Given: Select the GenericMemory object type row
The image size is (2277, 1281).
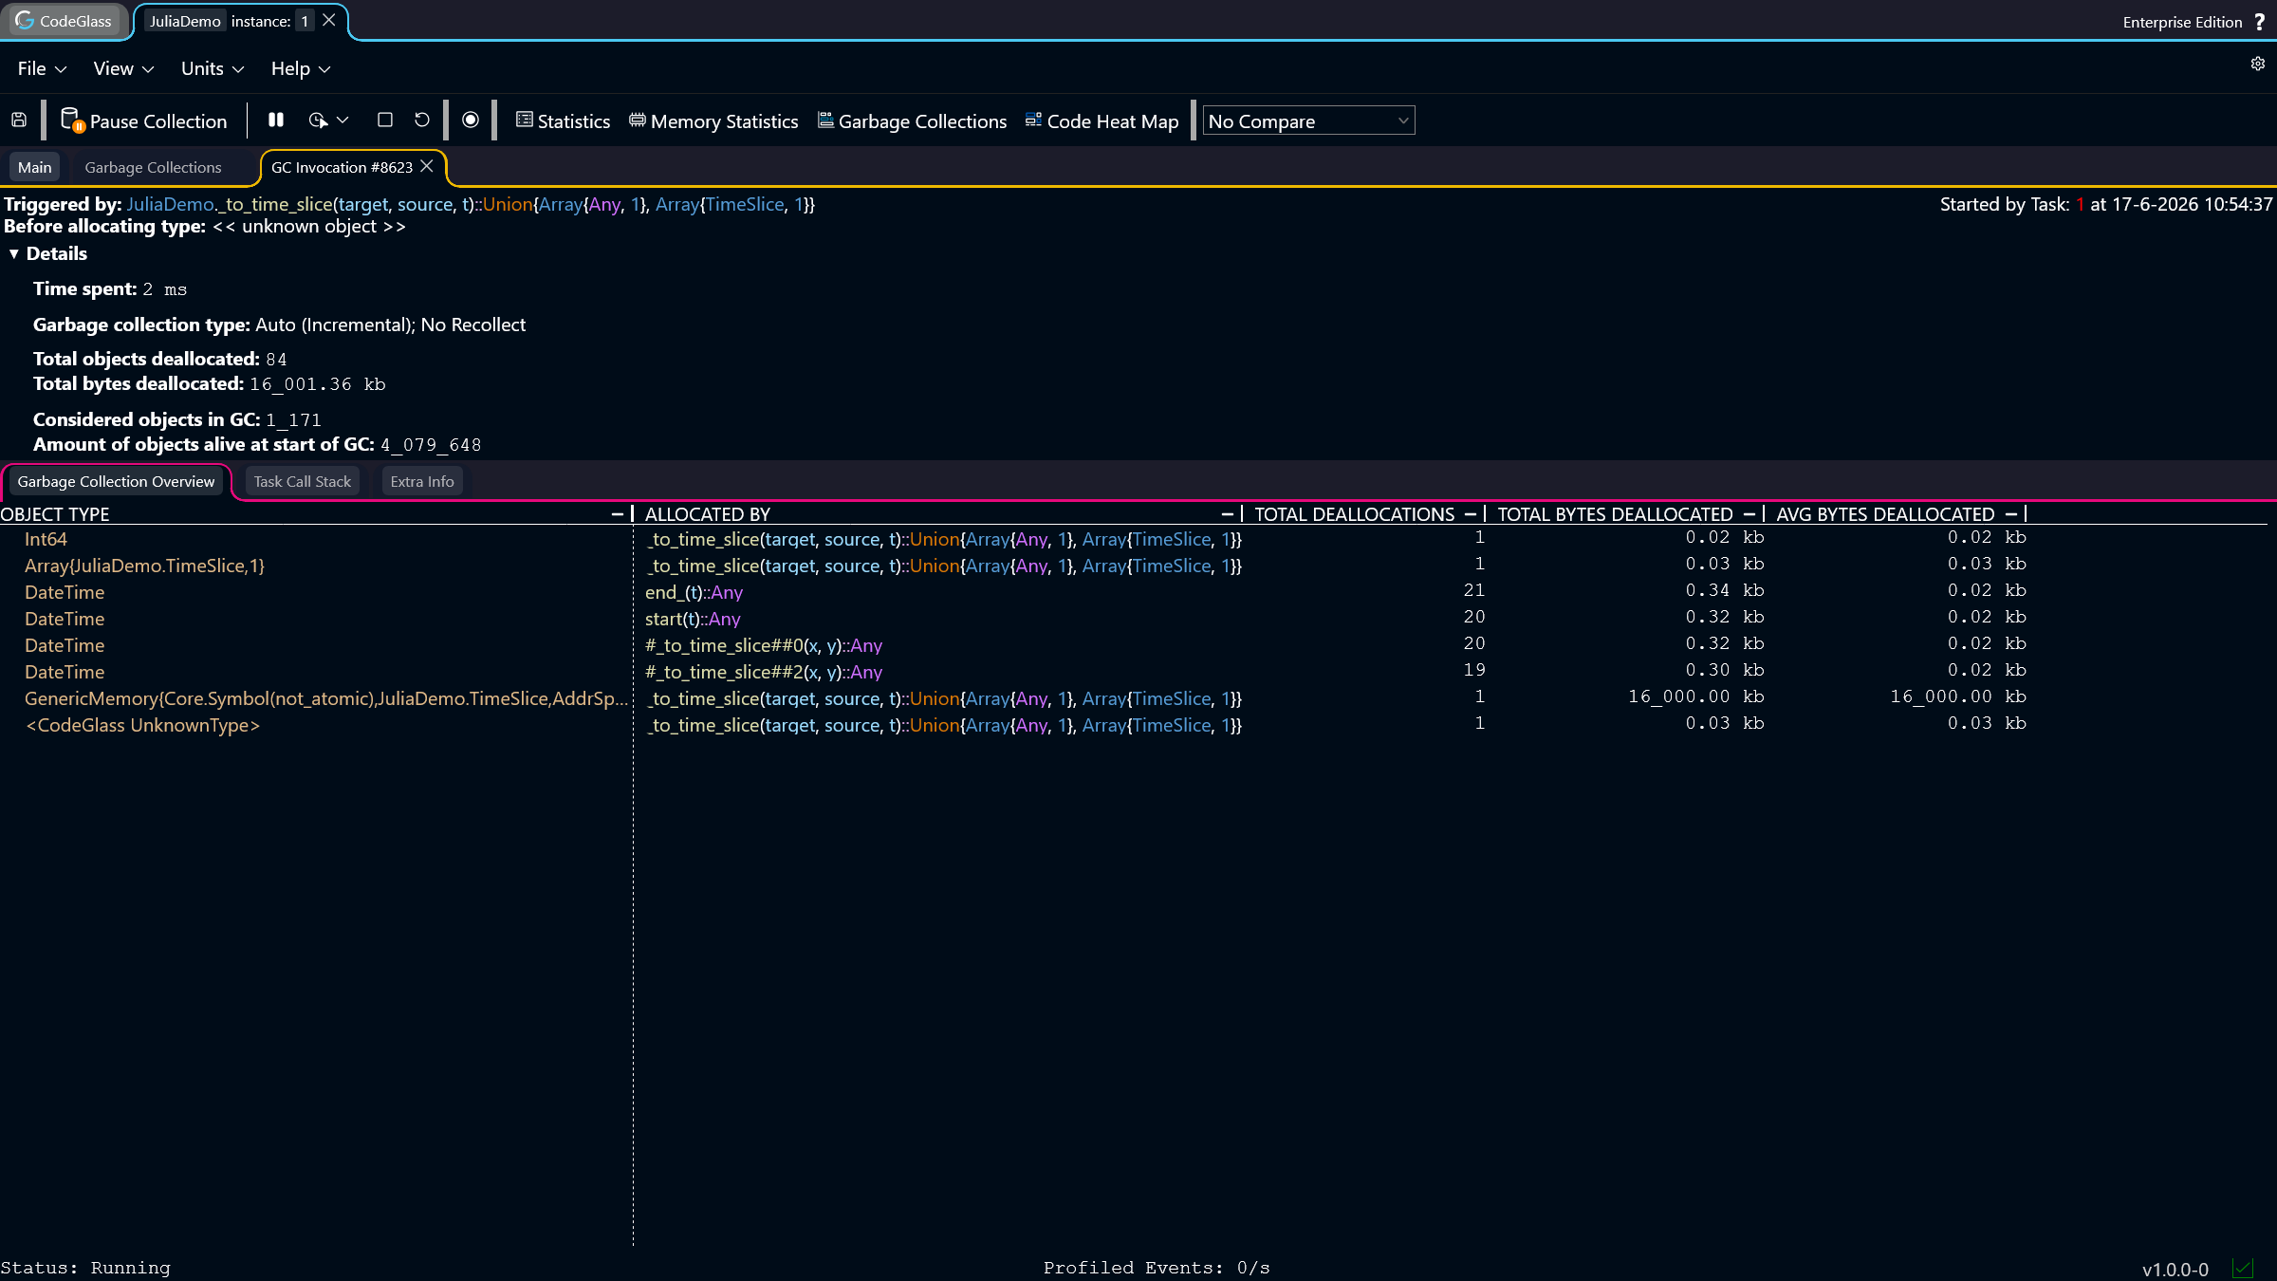Looking at the screenshot, I should tap(326, 698).
